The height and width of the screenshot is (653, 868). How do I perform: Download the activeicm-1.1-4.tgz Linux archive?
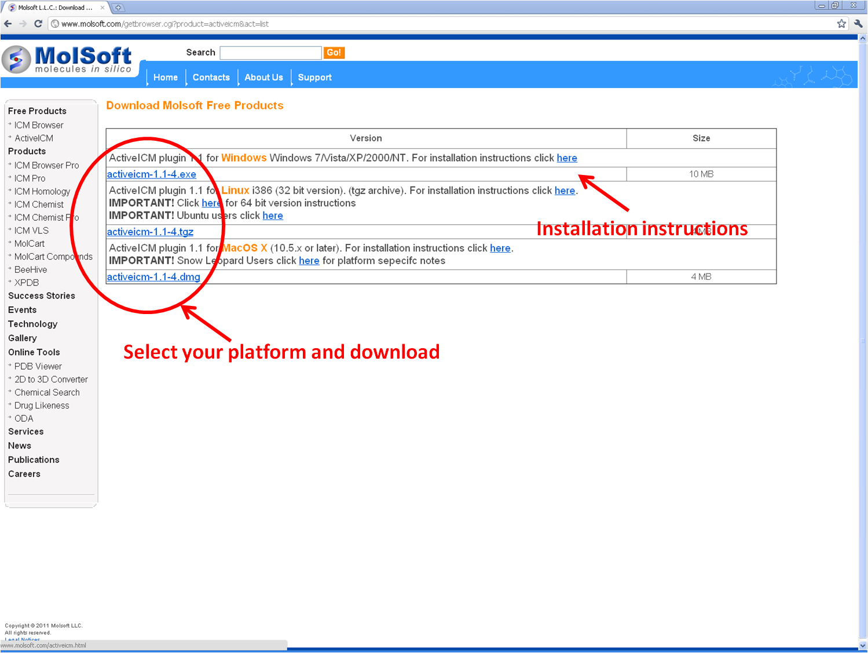pyautogui.click(x=150, y=232)
